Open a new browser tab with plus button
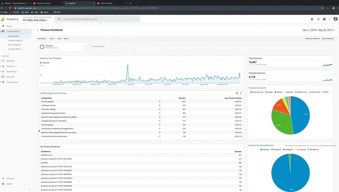 131,3
